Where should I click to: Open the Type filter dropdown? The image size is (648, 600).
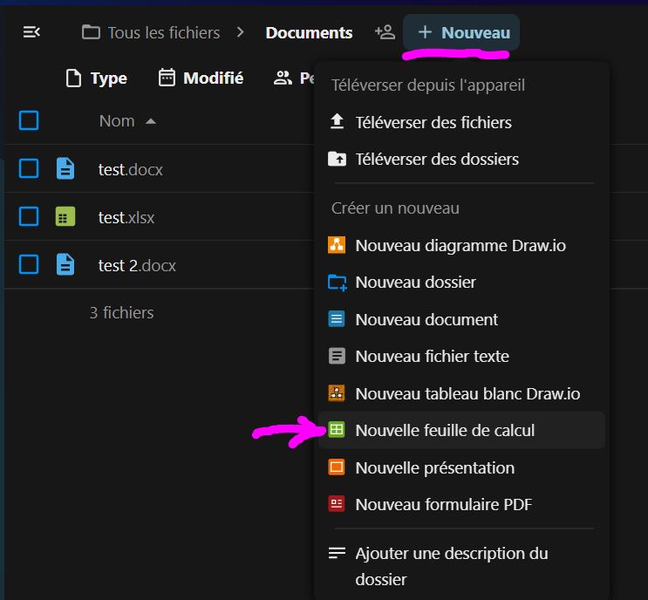[97, 78]
